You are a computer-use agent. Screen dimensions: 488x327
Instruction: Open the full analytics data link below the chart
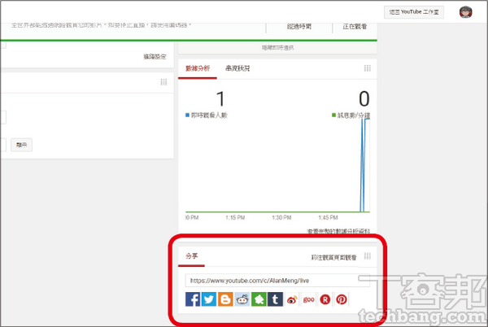click(x=338, y=231)
